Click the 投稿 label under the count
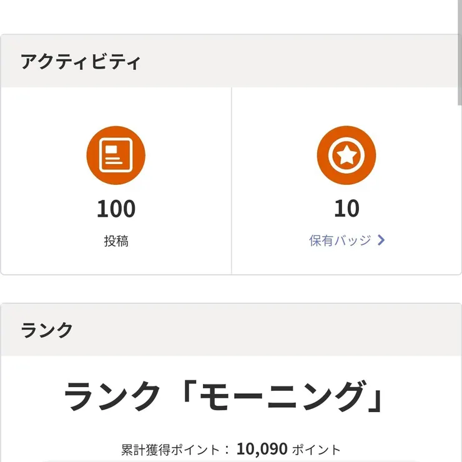 (115, 241)
